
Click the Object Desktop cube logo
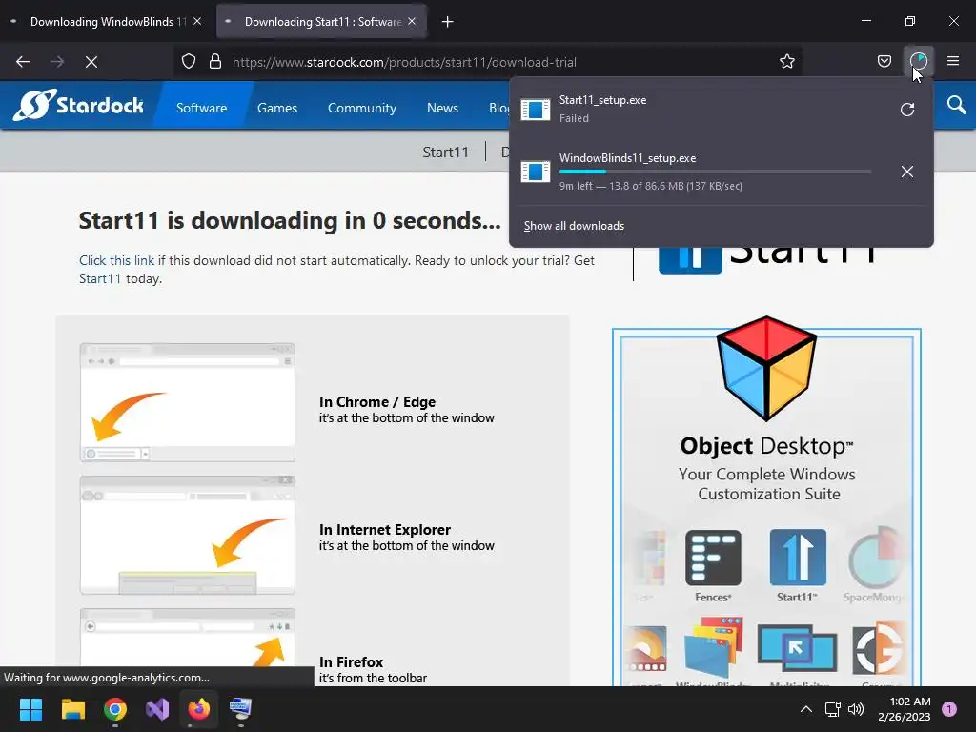pos(766,369)
